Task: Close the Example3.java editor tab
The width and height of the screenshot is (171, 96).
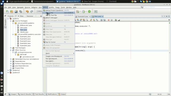Action: (x=90, y=17)
